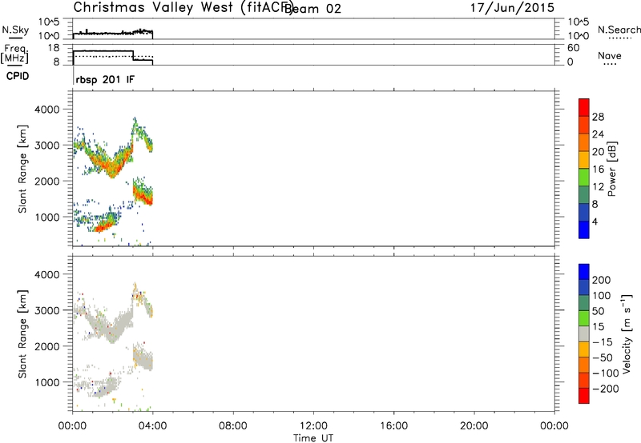Viewport: 641px width, 443px height.
Task: Click the '12:00' time axis label
Action: [x=313, y=426]
